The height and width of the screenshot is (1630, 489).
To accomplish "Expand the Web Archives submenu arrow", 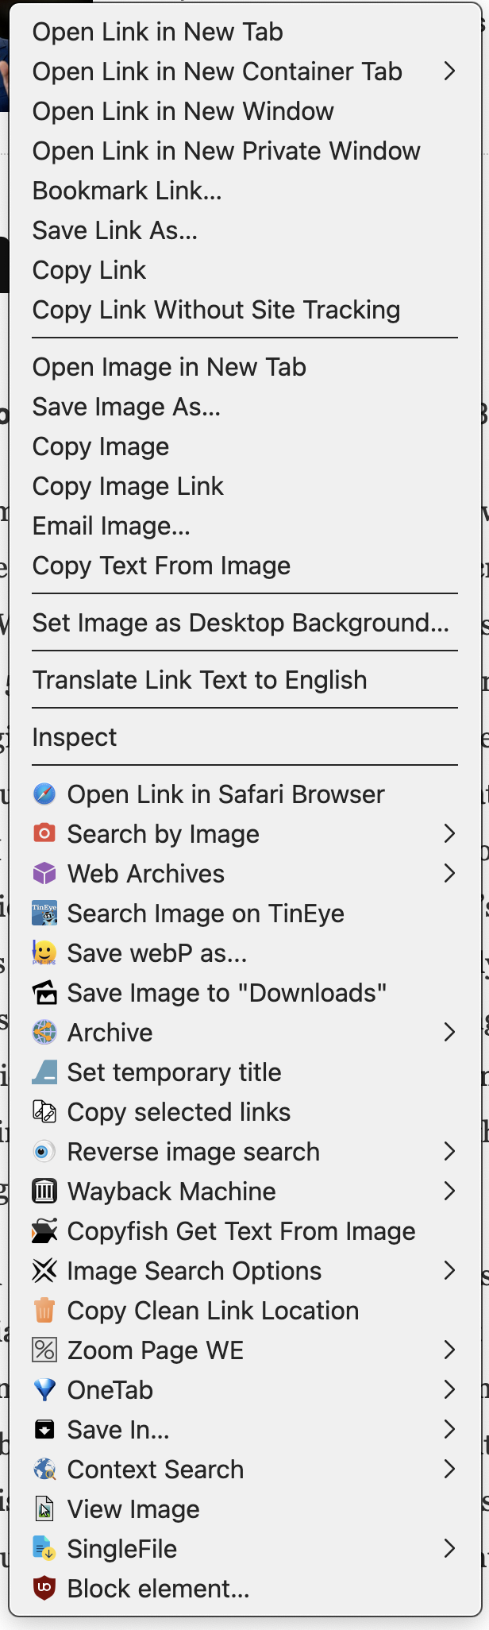I will click(x=449, y=874).
